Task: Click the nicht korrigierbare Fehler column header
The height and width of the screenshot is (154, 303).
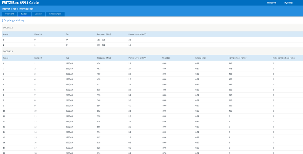Action: 284,58
